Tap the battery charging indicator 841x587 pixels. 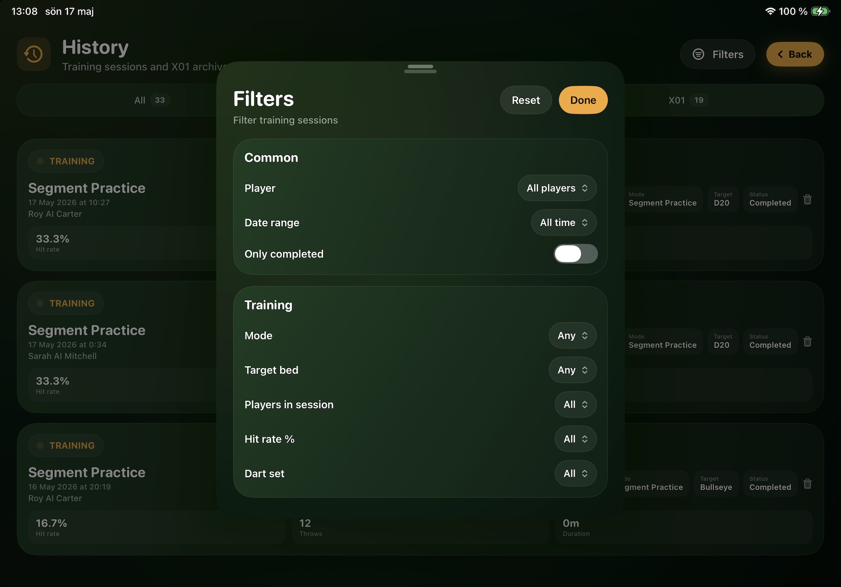(x=820, y=11)
